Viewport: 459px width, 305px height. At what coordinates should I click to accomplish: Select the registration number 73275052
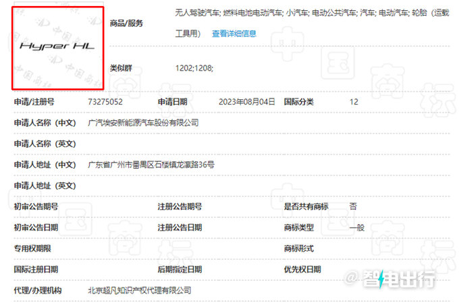click(x=105, y=102)
